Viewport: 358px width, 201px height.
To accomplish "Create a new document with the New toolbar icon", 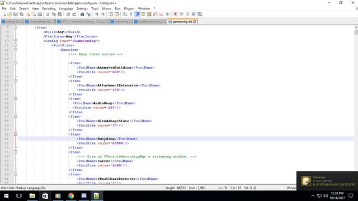I will pyautogui.click(x=4, y=14).
